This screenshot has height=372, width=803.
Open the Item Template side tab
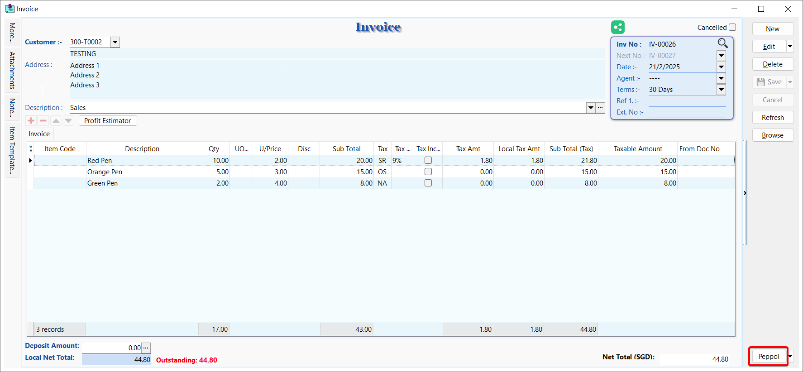pos(12,150)
